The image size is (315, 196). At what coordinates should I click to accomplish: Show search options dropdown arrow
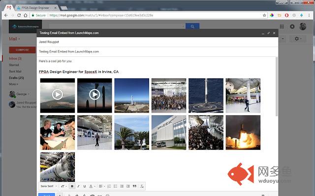pyautogui.click(x=183, y=26)
